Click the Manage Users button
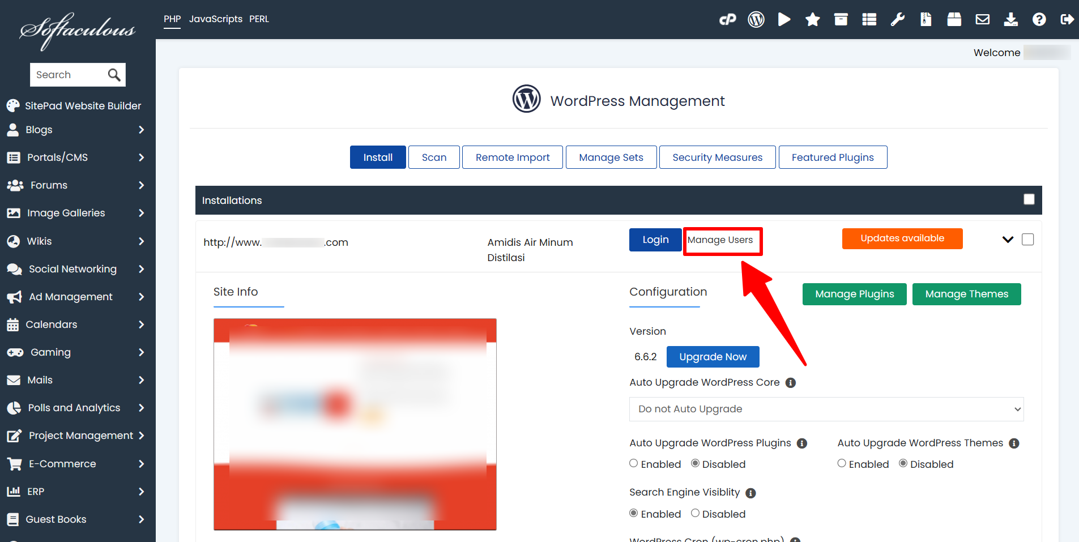1079x542 pixels. pos(720,240)
